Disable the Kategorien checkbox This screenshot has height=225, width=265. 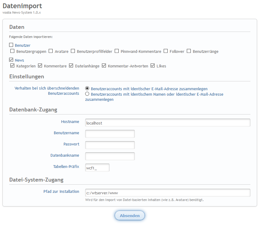pyautogui.click(x=12, y=66)
